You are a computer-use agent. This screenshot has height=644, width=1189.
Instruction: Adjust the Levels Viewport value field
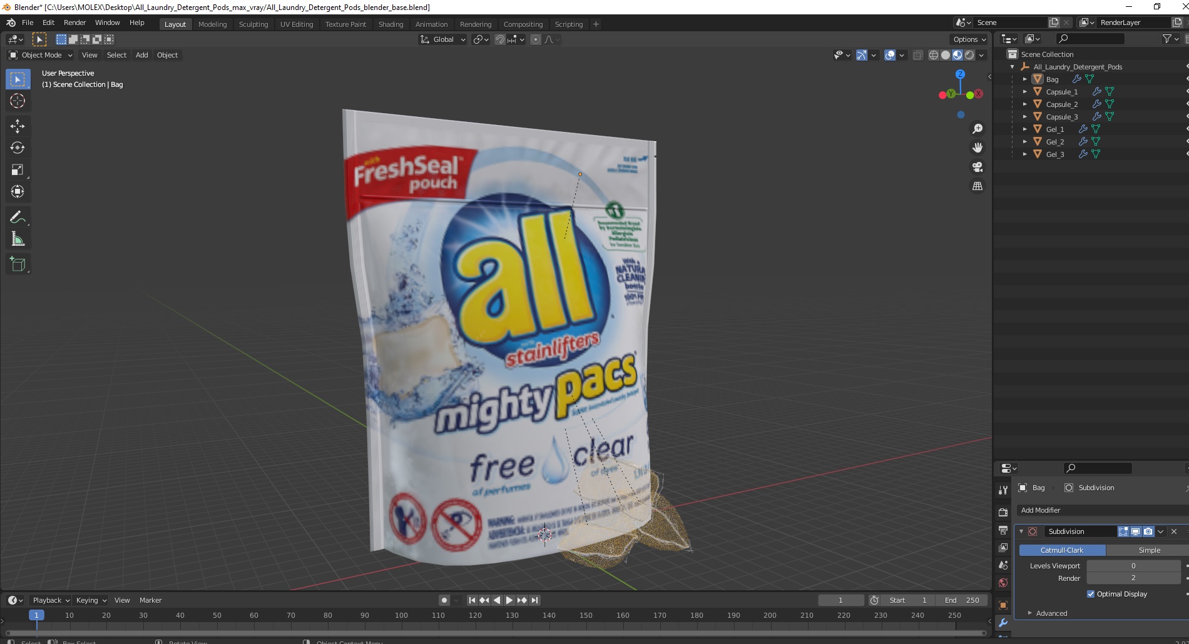pyautogui.click(x=1133, y=566)
